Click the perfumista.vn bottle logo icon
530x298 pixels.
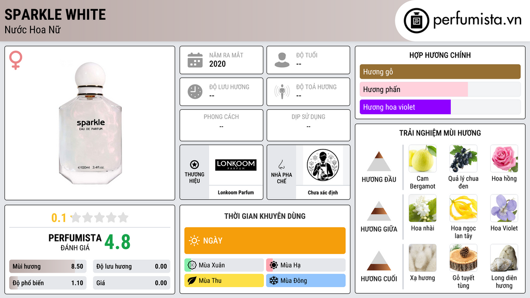pos(416,21)
